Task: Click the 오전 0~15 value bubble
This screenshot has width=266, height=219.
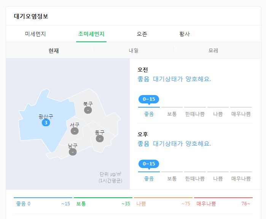Action: pos(149,100)
